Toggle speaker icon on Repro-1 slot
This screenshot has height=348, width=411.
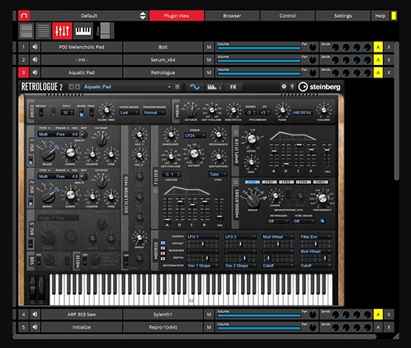[x=35, y=327]
